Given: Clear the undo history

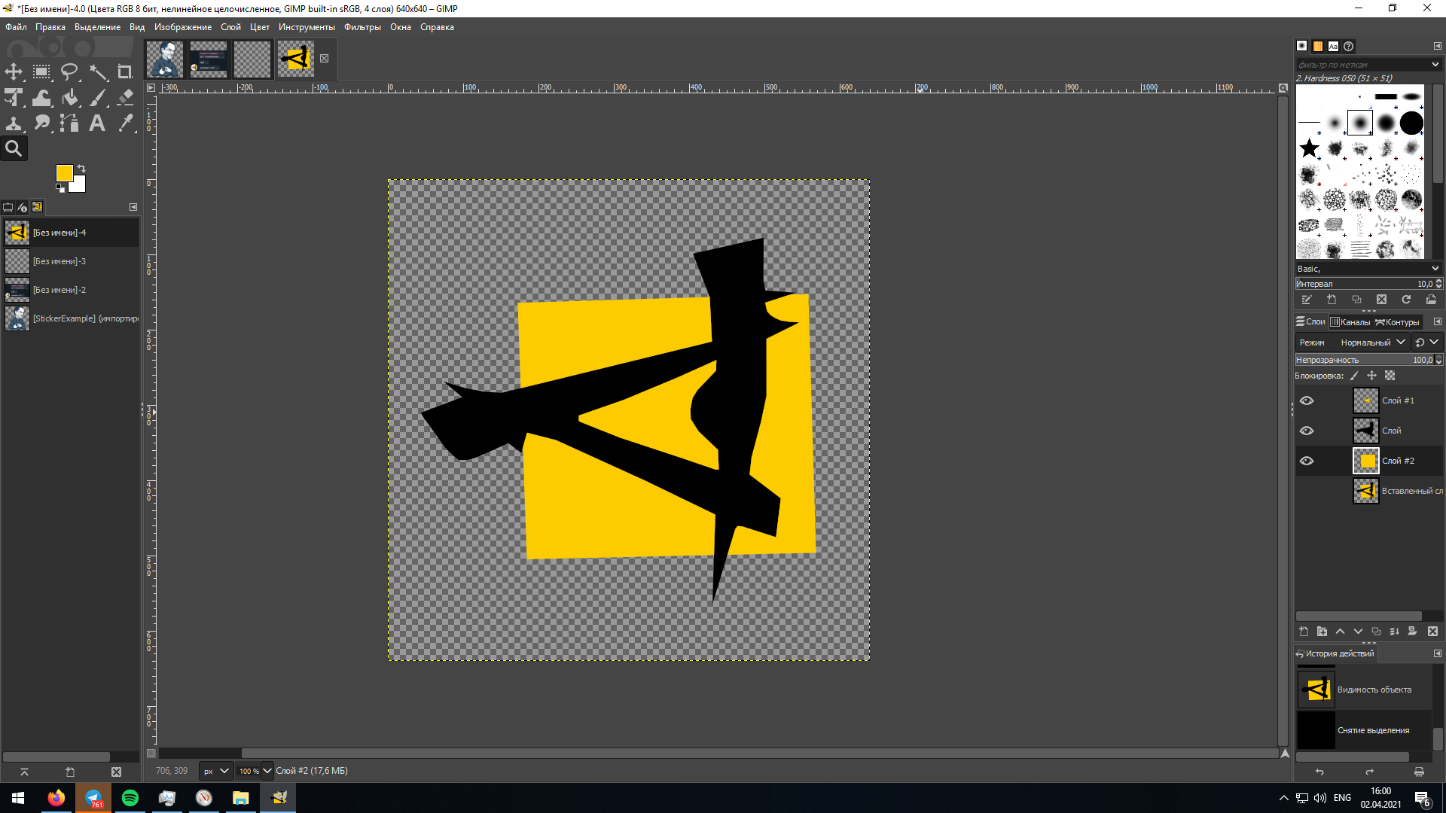Looking at the screenshot, I should coord(1419,772).
